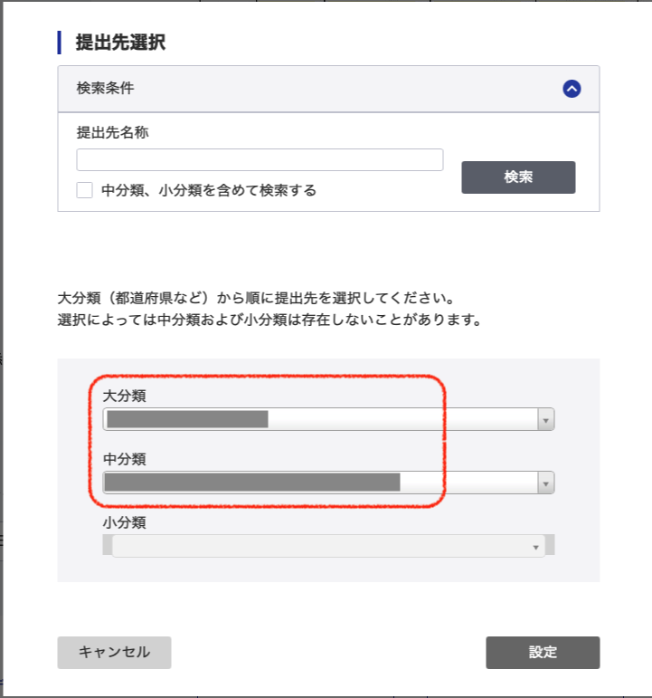652x698 pixels.
Task: Open the 大分類 dropdown arrow
Action: pyautogui.click(x=545, y=419)
